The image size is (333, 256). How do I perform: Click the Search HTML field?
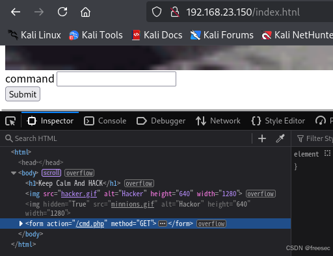[x=126, y=138]
